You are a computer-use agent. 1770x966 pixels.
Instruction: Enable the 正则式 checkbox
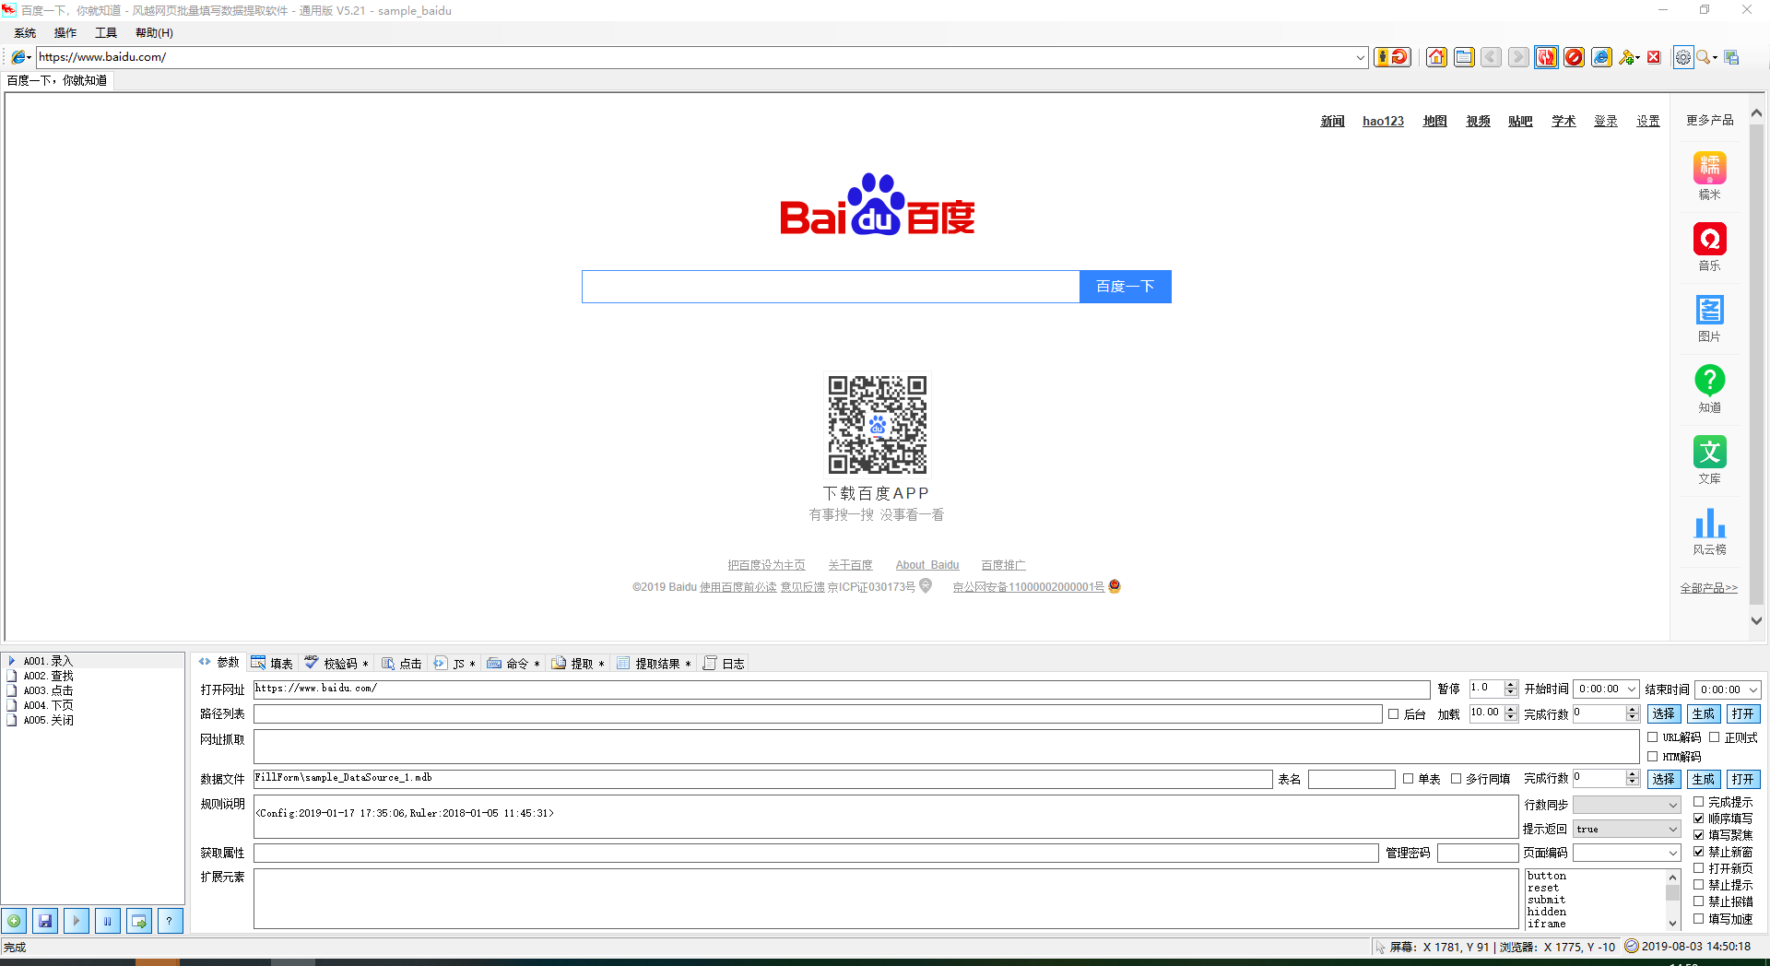click(1715, 737)
